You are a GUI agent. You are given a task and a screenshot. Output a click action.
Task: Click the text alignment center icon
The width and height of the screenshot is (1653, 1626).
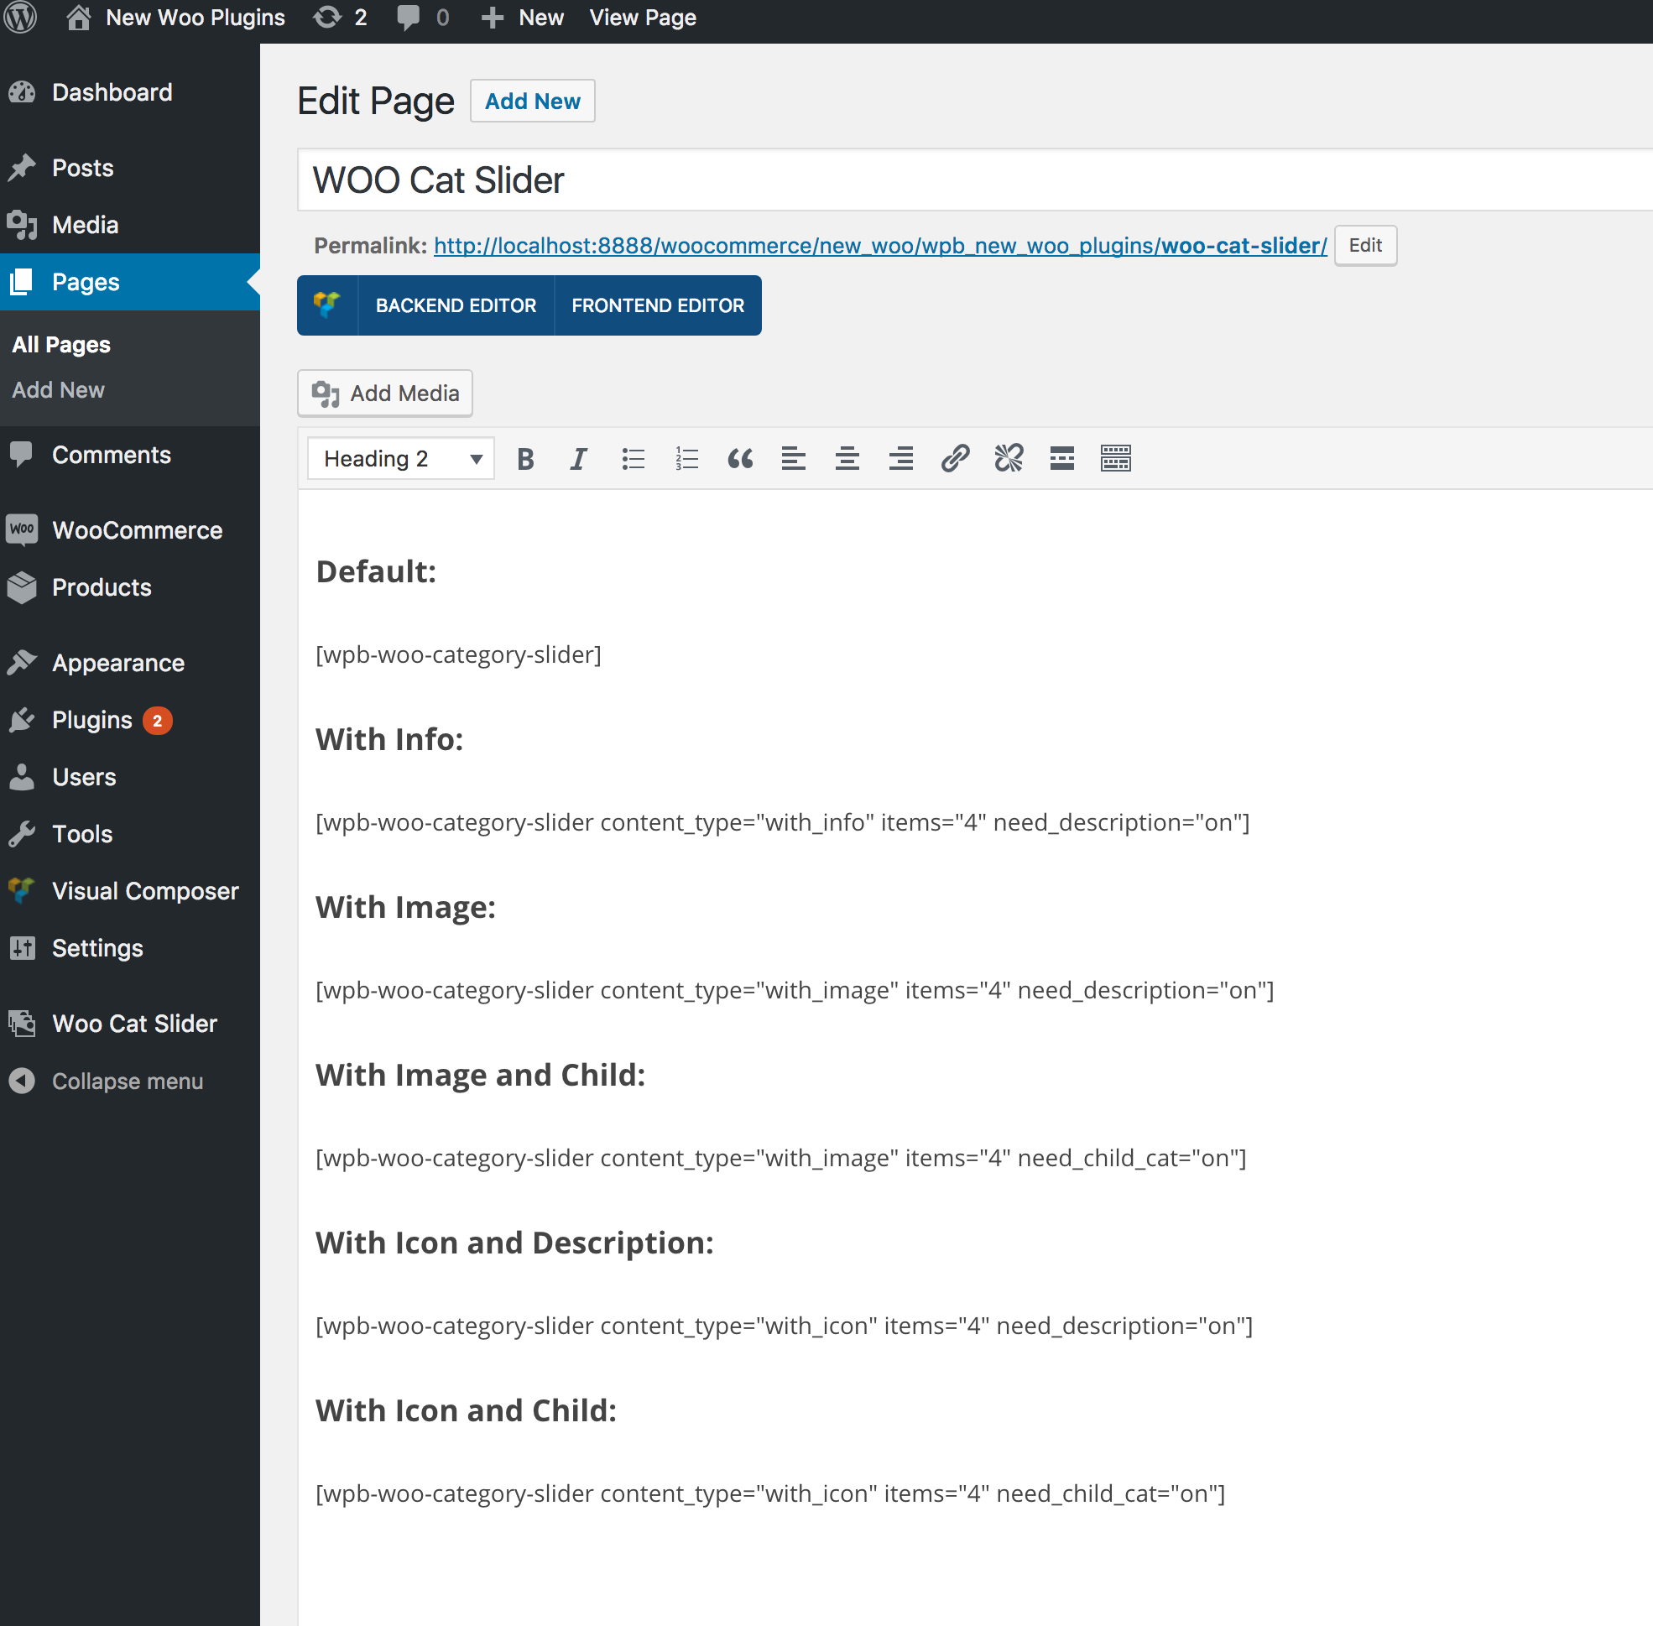point(846,459)
